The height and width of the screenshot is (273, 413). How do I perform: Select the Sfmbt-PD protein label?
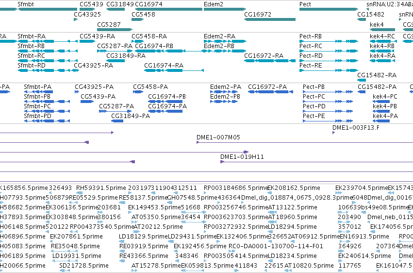coord(37,116)
